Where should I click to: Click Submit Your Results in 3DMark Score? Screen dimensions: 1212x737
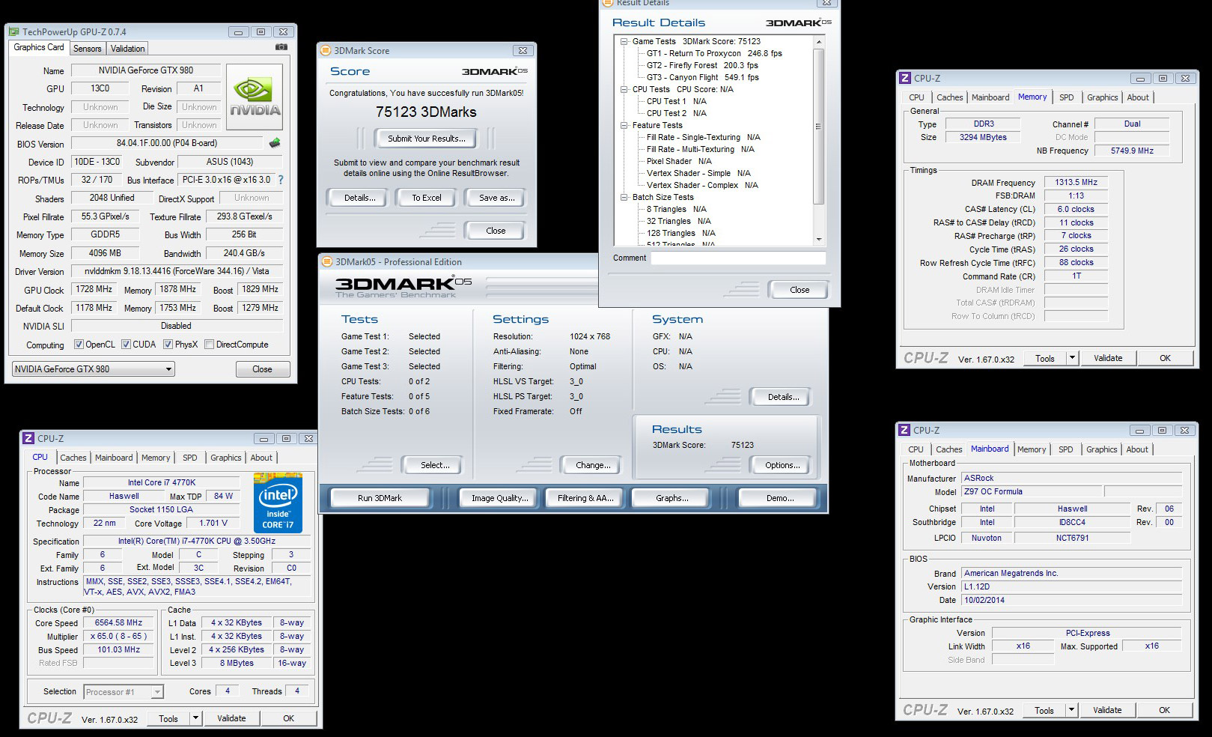427,139
